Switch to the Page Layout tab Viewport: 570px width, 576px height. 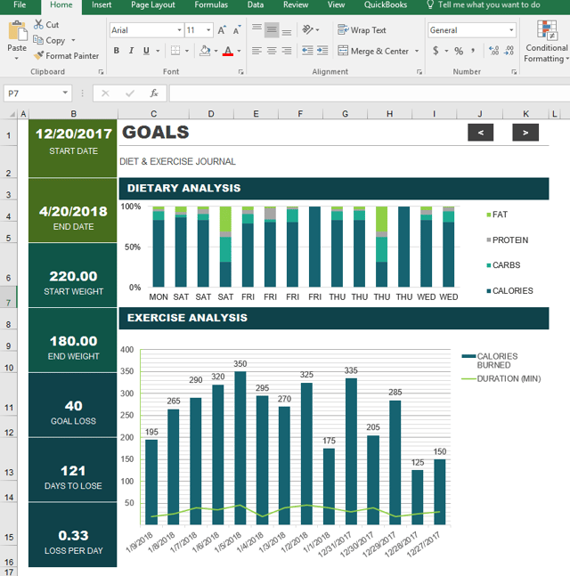tap(153, 5)
